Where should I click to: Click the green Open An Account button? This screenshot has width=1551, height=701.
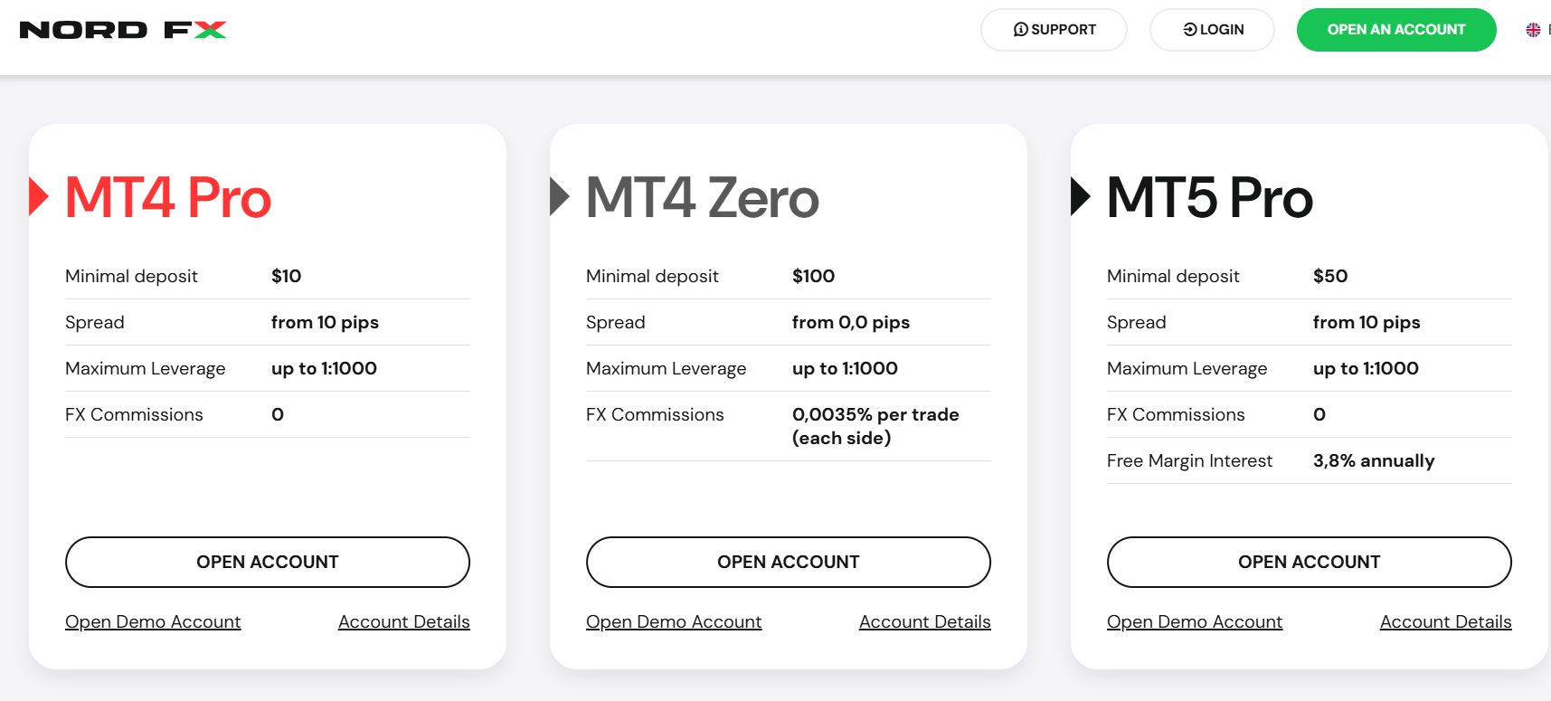(1396, 30)
